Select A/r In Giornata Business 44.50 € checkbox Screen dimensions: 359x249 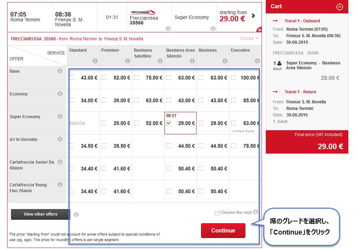pyautogui.click(x=201, y=146)
